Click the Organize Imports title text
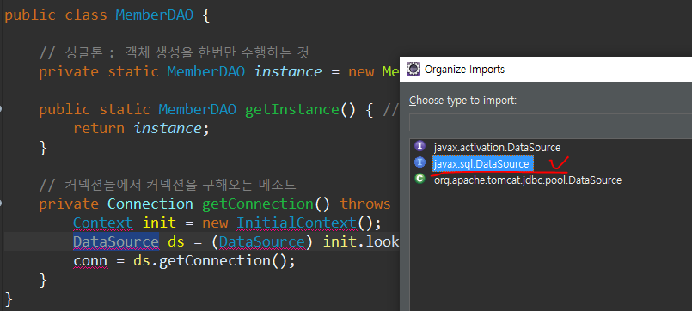Screen dimensions: 692x311 464,70
